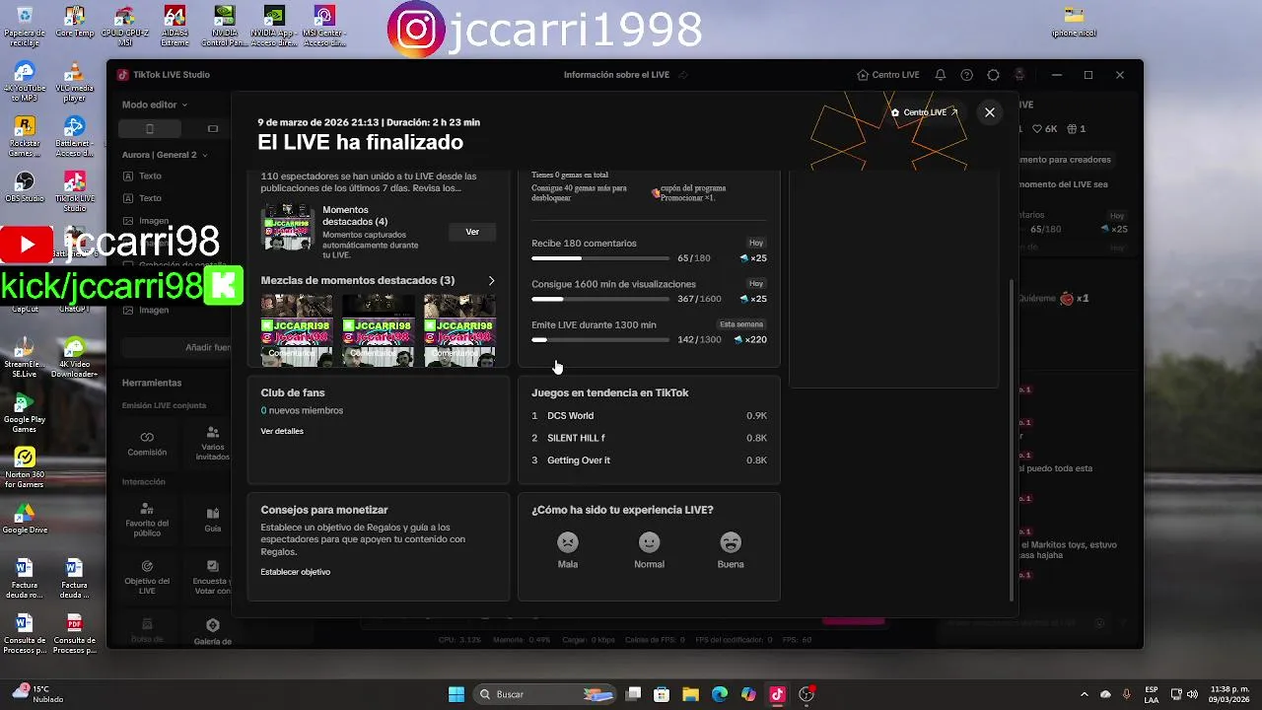Open Norton 360 for Gamers shortcut
This screenshot has height=710, width=1262.
point(25,467)
